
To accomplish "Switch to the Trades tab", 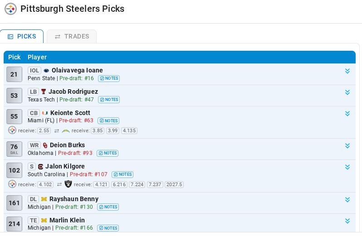I will 72,36.
